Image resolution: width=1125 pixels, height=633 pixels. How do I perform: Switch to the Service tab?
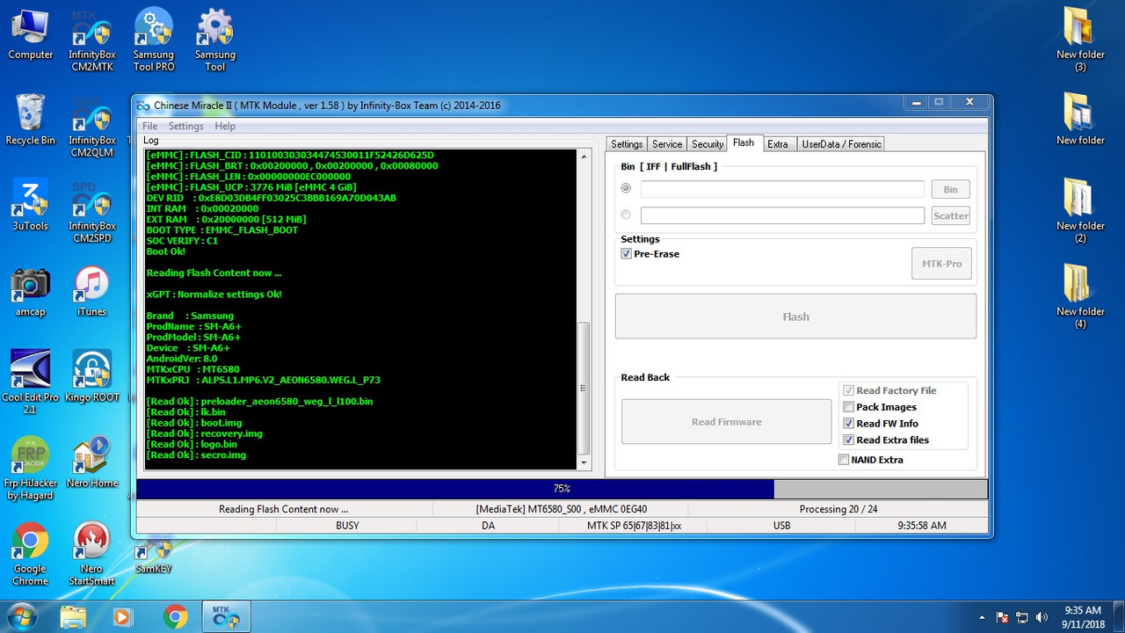667,144
